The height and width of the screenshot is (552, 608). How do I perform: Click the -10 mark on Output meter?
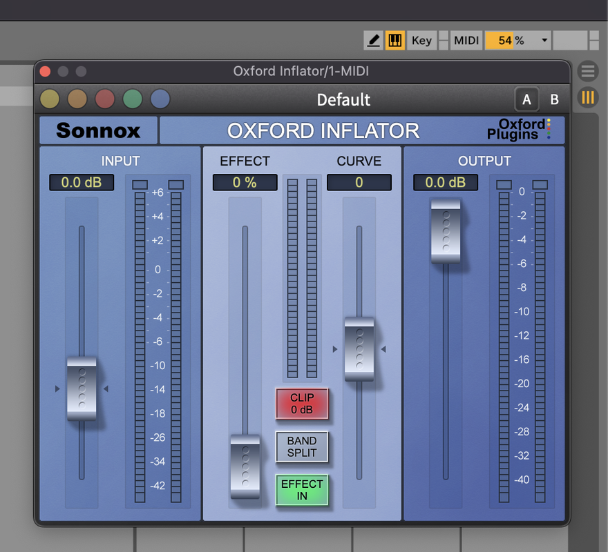pos(522,311)
